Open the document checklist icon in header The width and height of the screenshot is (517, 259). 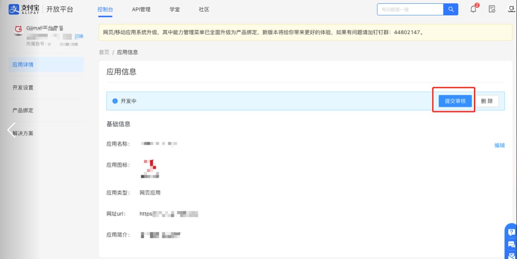point(492,9)
